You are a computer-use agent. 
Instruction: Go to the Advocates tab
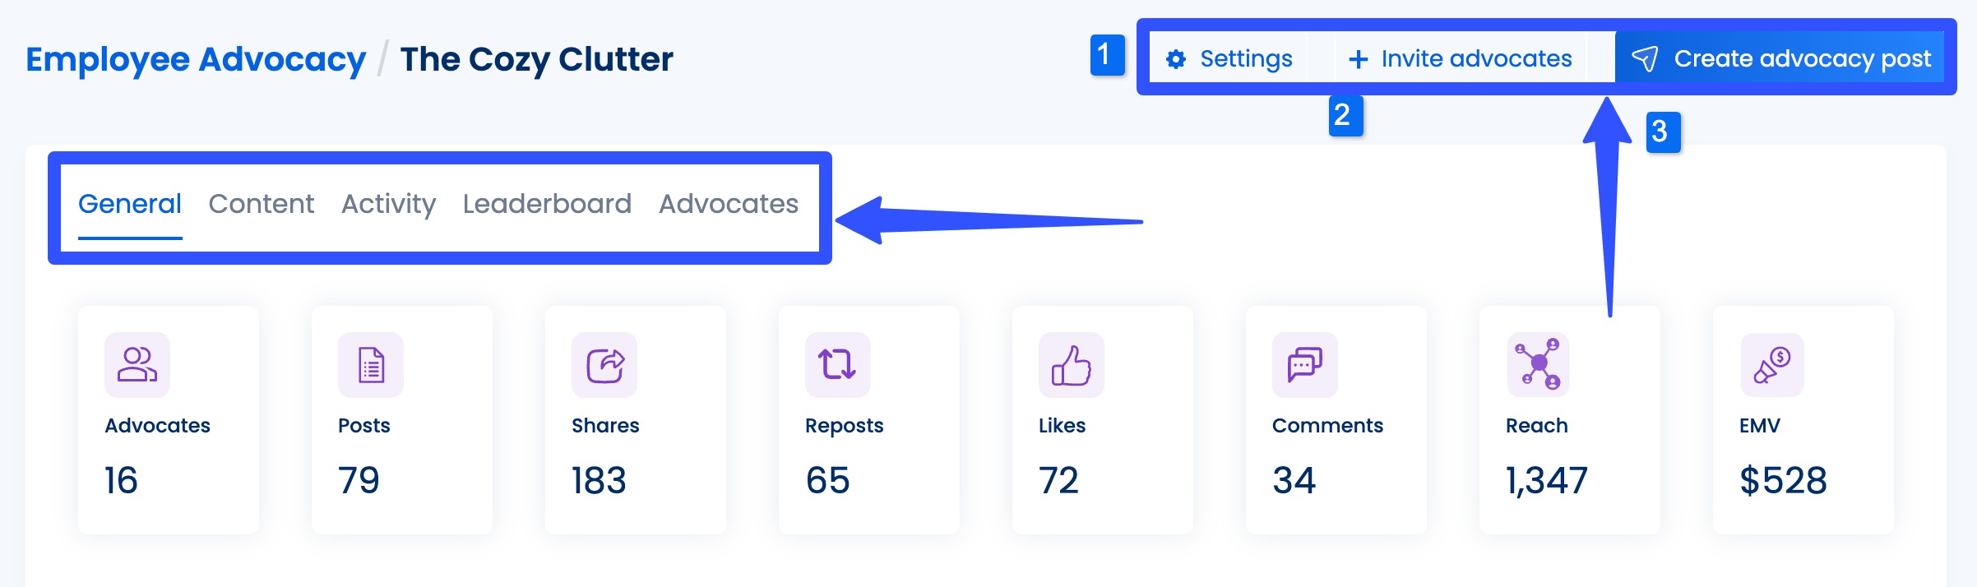click(728, 204)
